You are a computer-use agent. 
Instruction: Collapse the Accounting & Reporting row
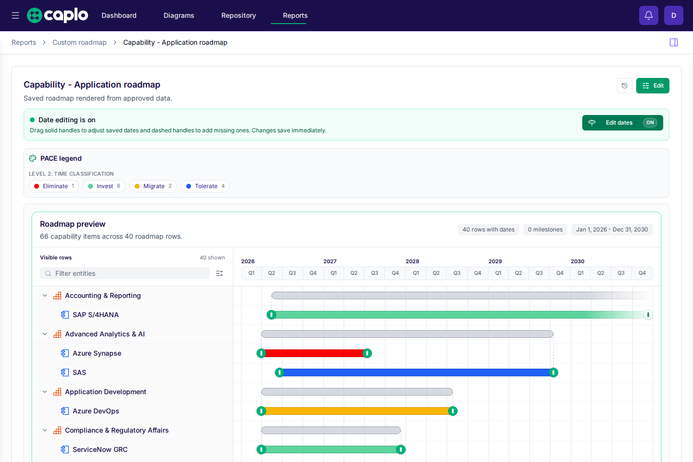(45, 295)
